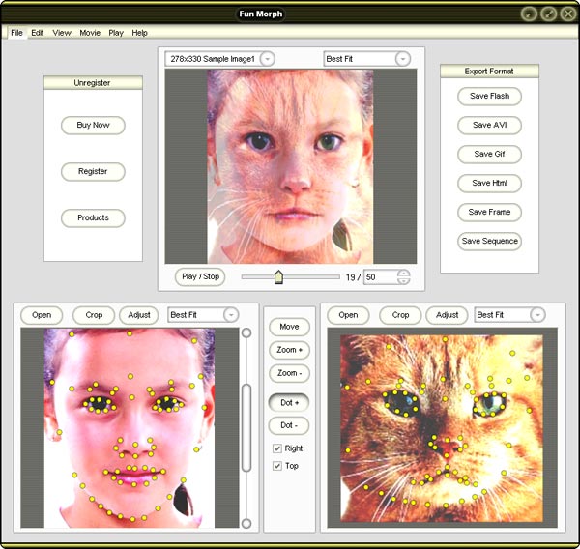Select the Move tool

(289, 327)
